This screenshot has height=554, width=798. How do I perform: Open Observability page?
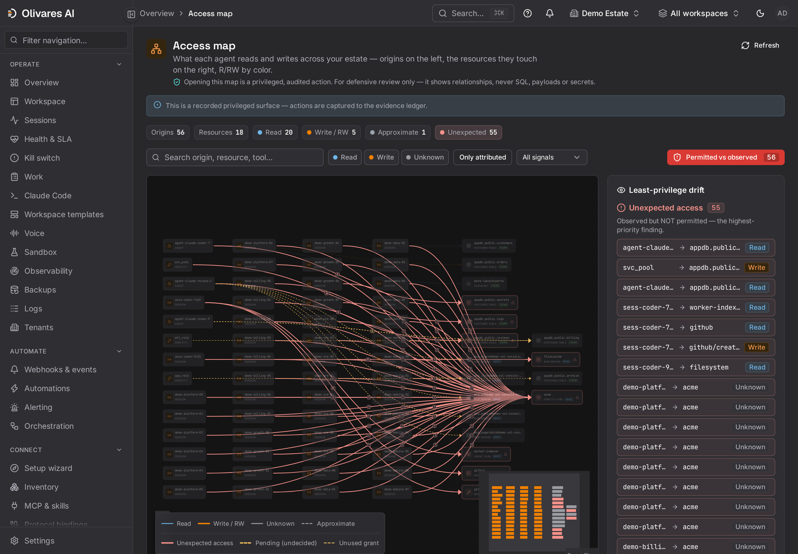coord(66,271)
